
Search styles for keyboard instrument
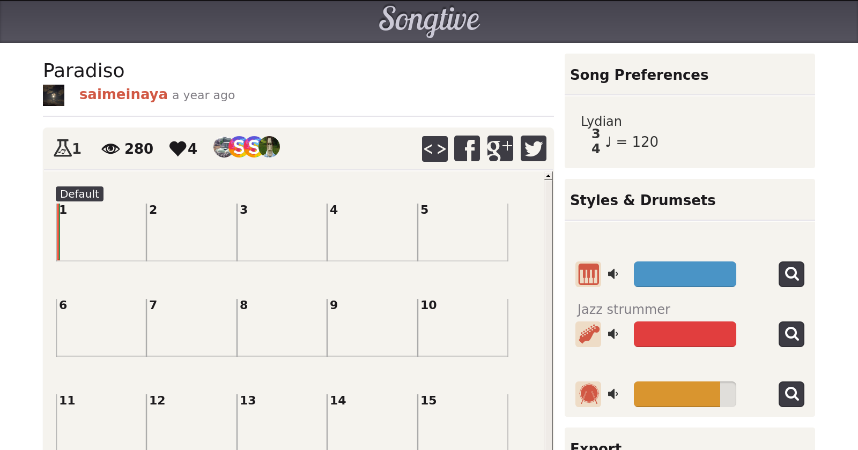791,274
